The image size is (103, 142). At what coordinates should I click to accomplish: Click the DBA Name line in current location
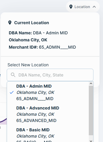pos(38,33)
